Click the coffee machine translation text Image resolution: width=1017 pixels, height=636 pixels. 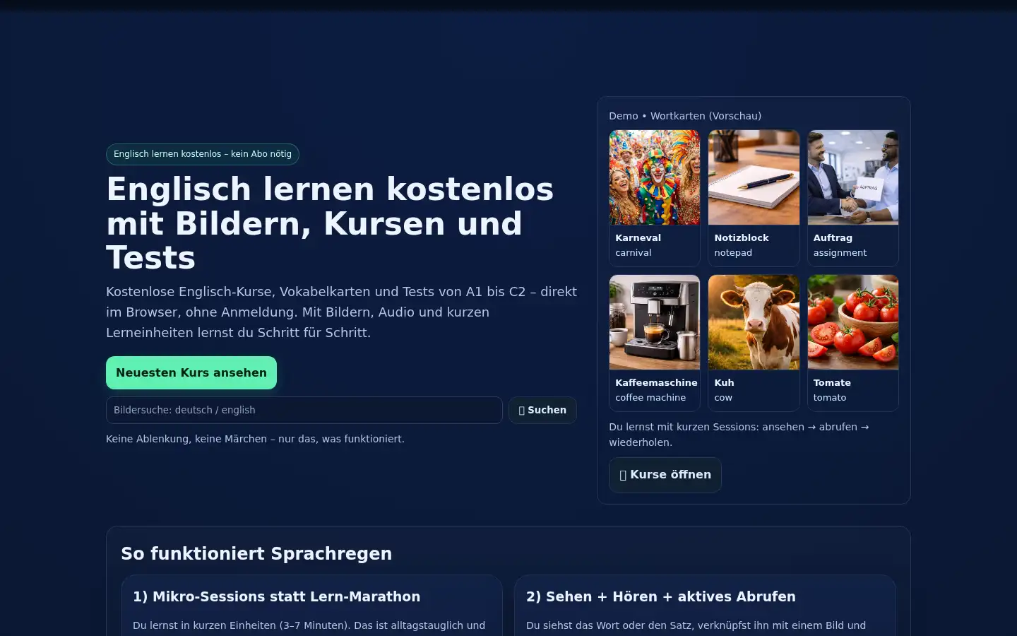coord(650,398)
